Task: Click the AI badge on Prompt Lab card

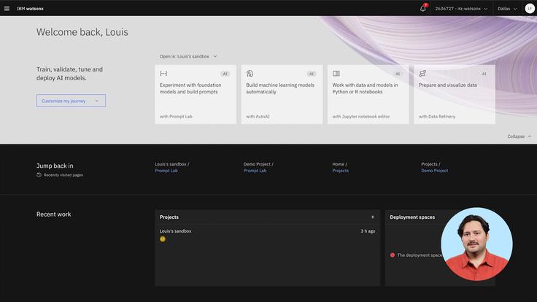Action: (225, 74)
